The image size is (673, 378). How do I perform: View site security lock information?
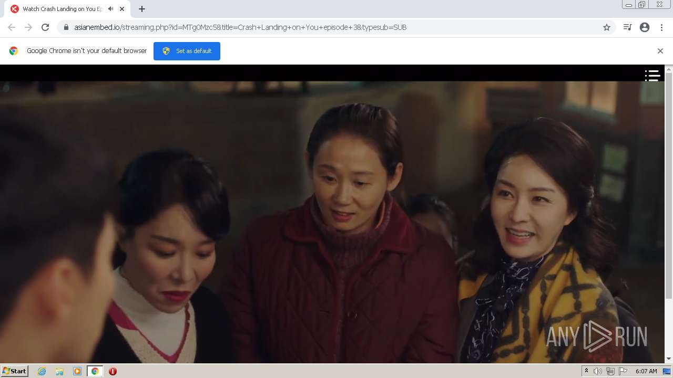tap(66, 27)
